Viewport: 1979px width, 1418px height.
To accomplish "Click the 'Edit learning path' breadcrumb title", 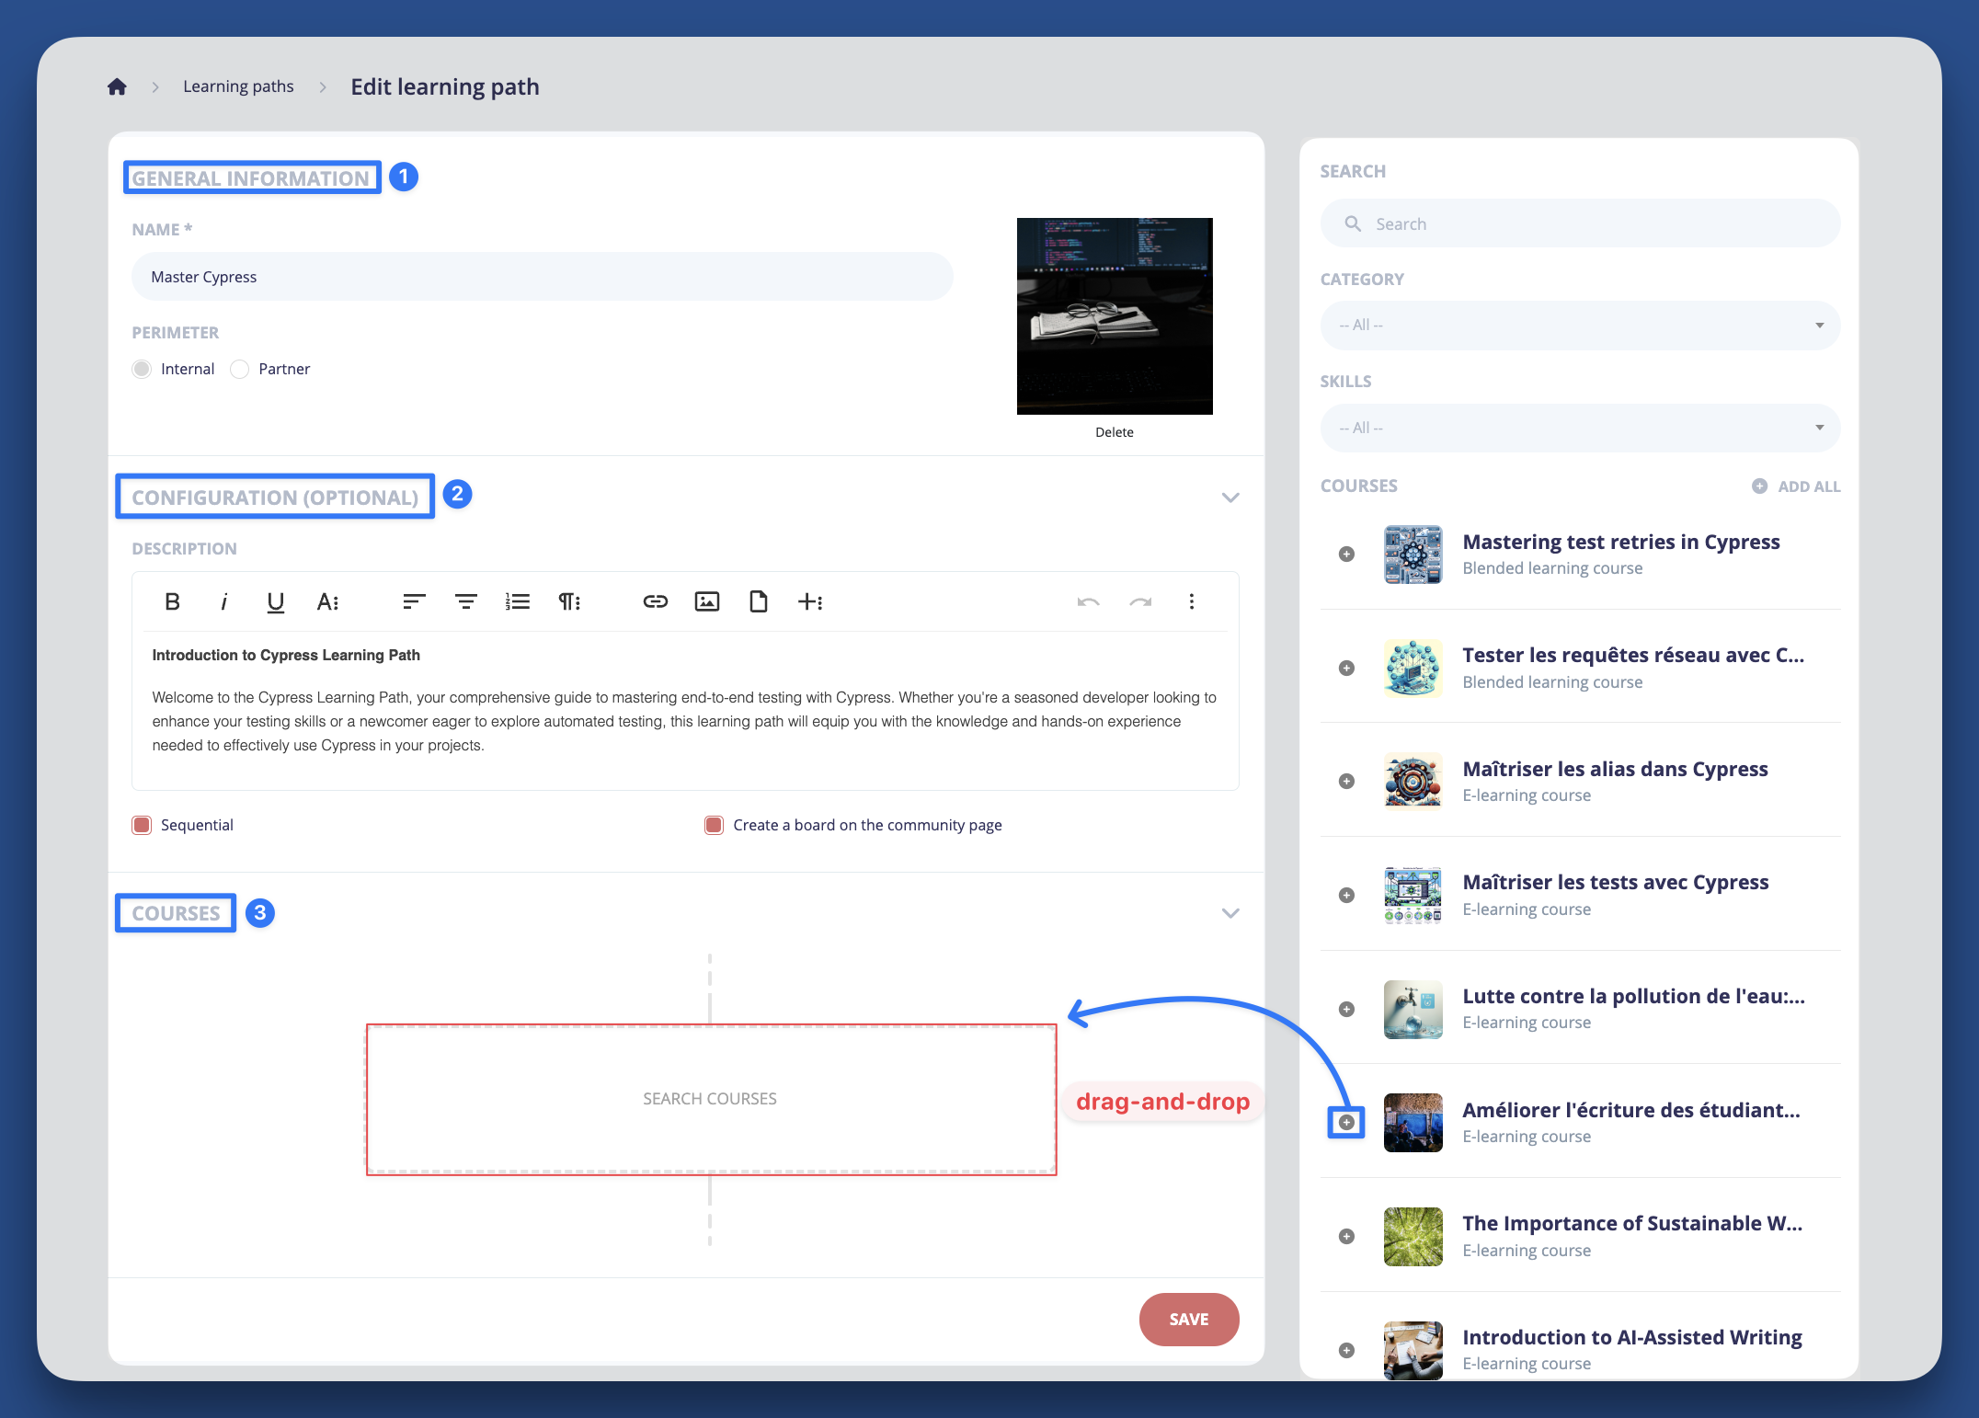I will click(445, 86).
